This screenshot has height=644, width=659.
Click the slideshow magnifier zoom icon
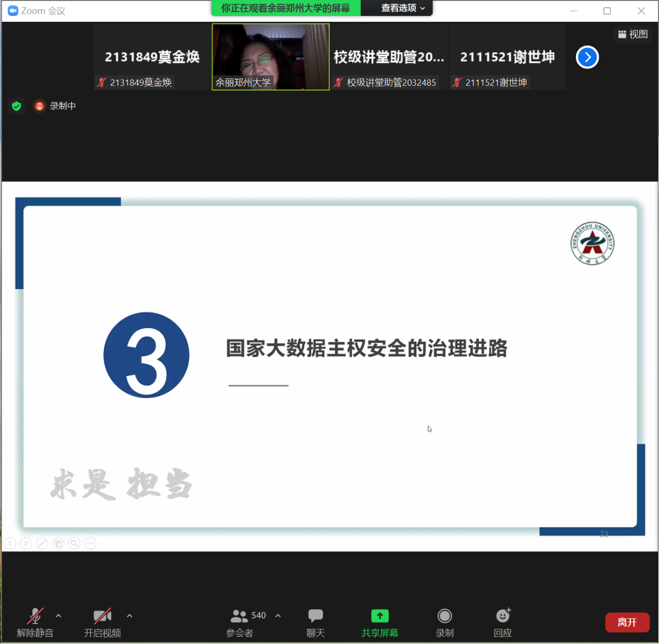74,544
